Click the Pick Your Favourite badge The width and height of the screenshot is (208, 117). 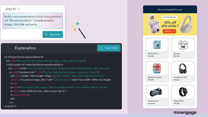[169, 17]
